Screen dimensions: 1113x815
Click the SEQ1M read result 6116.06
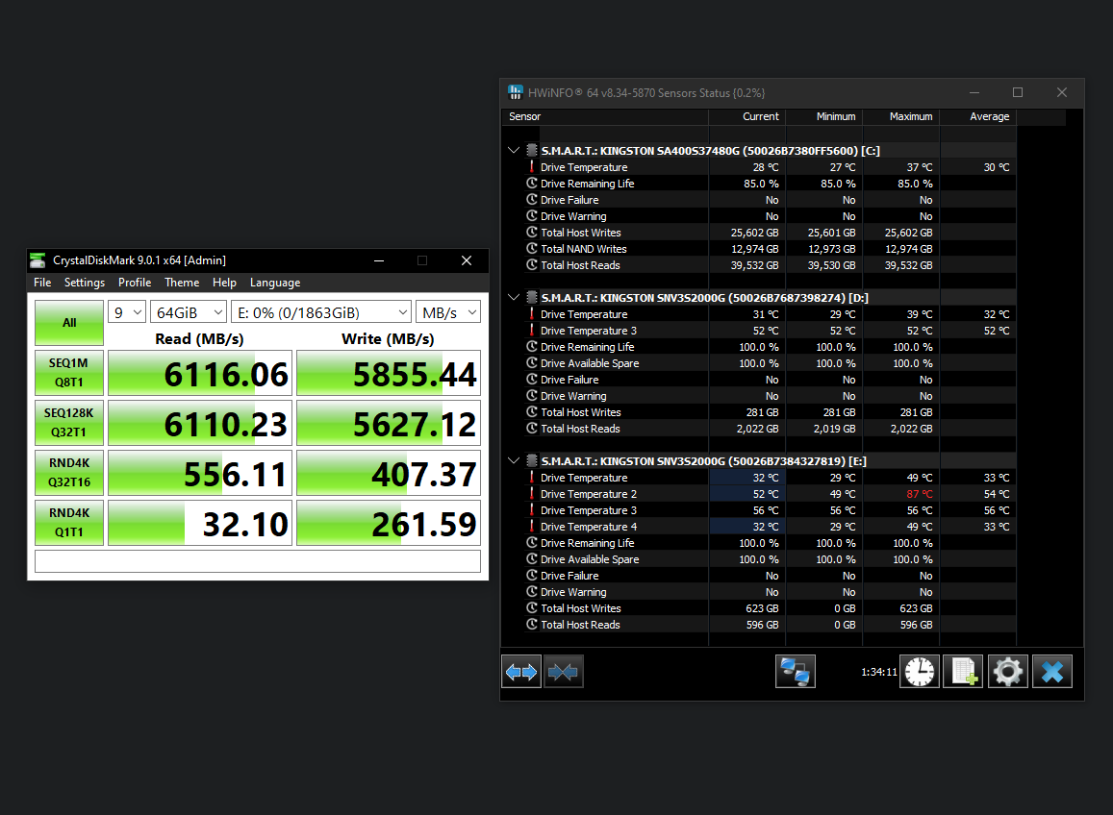tap(199, 373)
